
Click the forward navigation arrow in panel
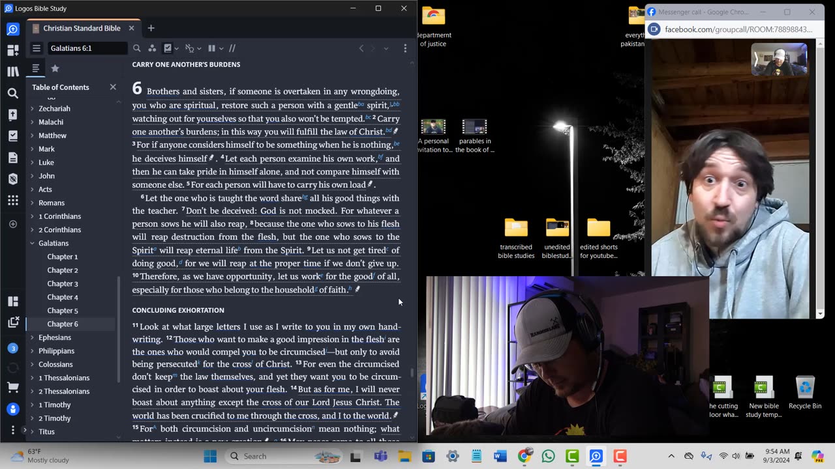374,48
